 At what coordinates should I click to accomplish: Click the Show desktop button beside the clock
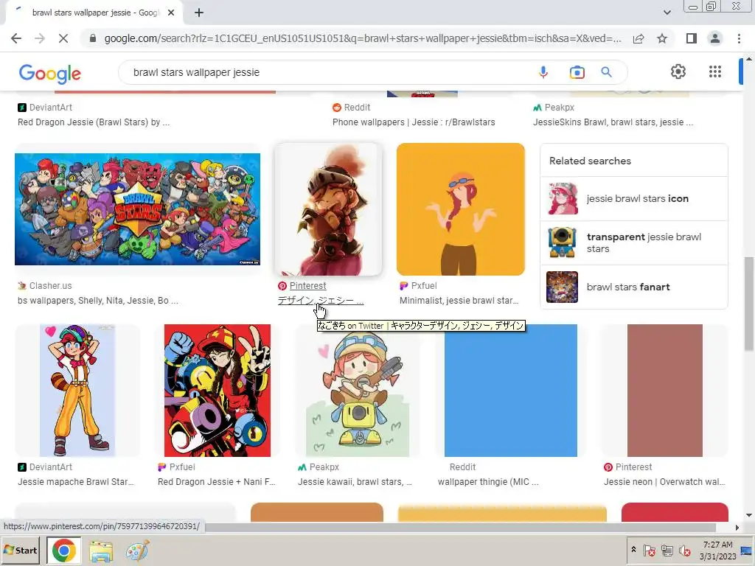pos(747,551)
